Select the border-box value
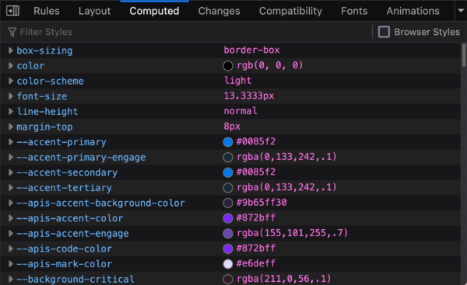 tap(251, 50)
